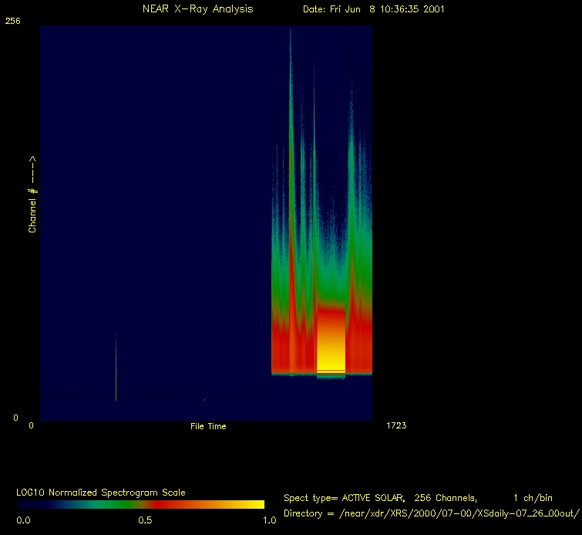
Task: Click the Directory path text
Action: 431,513
